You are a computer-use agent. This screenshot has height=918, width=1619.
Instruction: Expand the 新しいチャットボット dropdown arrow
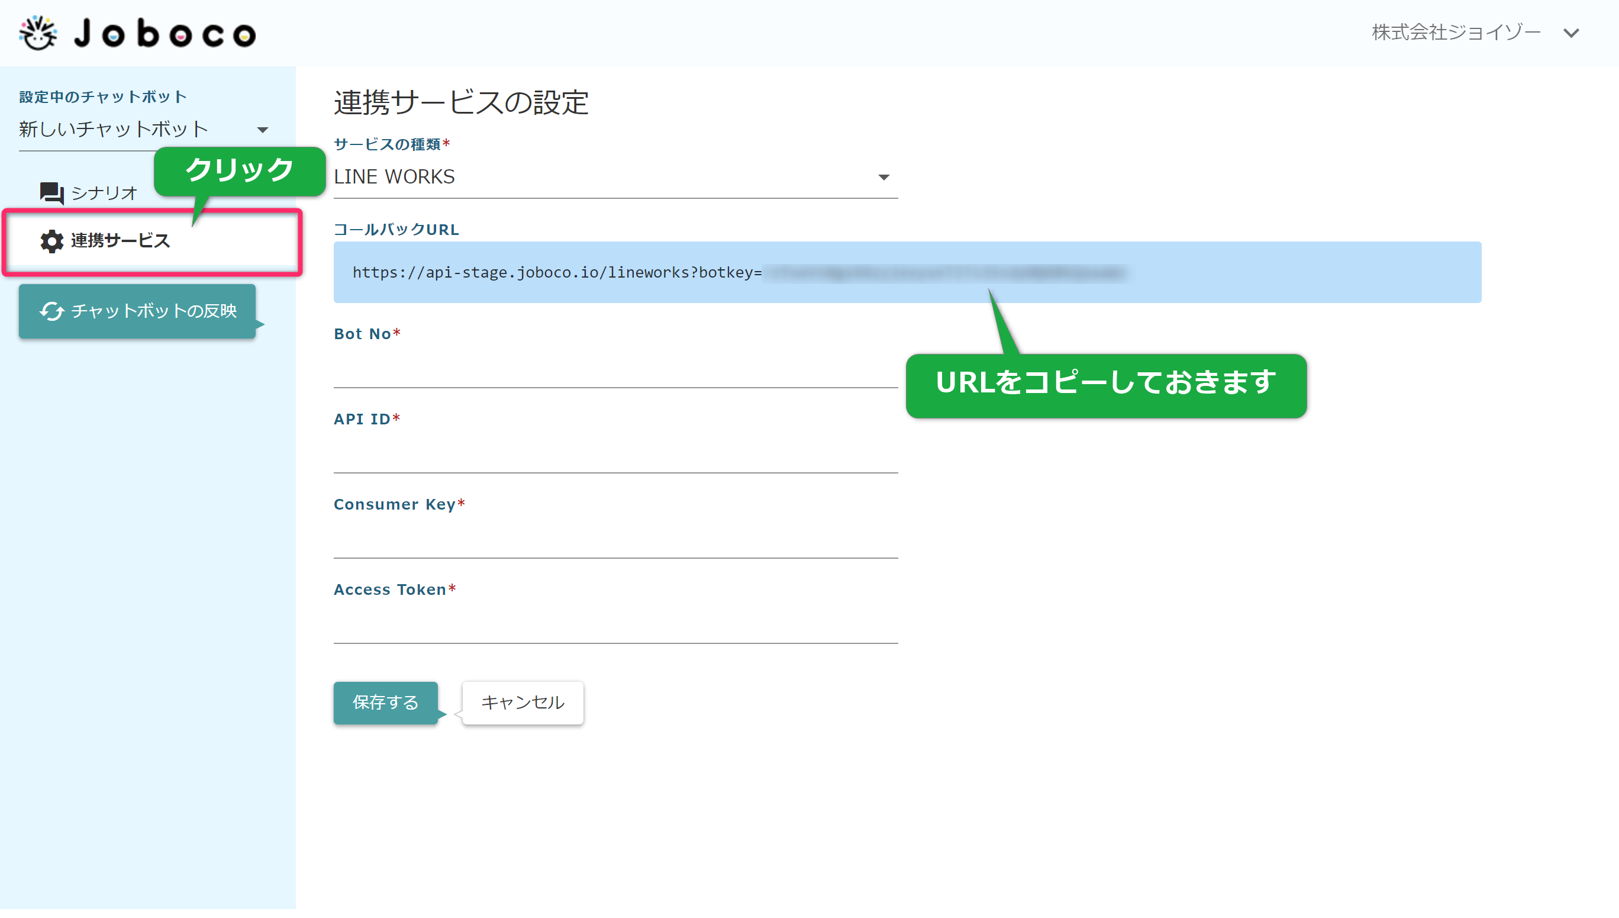pos(263,130)
